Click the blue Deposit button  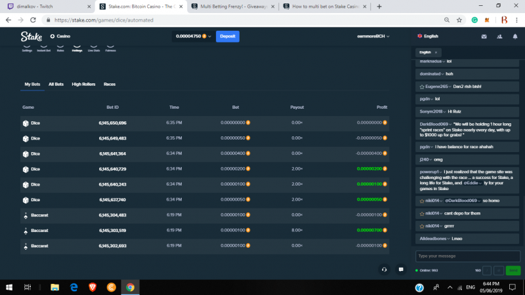228,36
